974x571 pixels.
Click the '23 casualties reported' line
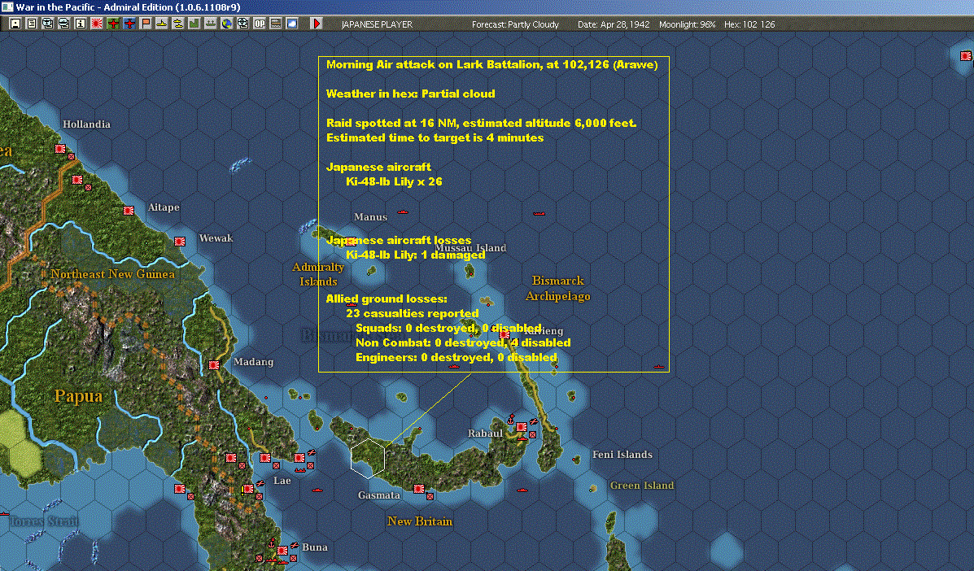412,313
